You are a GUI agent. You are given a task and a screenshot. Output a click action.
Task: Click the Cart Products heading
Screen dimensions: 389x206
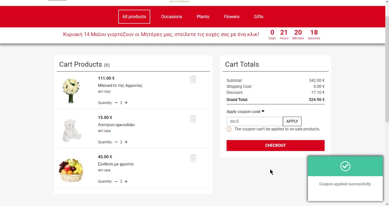84,64
